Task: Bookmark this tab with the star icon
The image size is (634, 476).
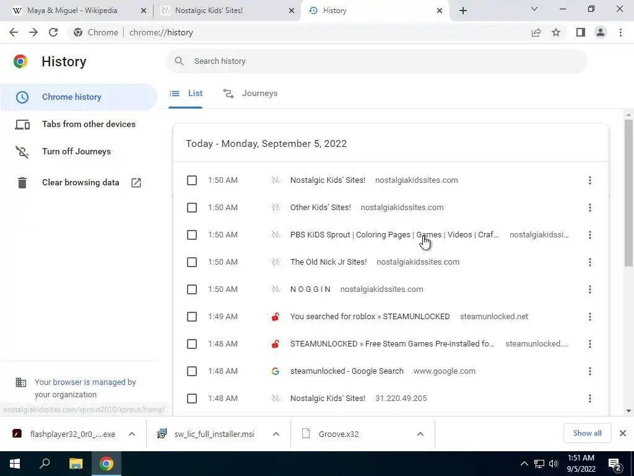Action: [556, 32]
